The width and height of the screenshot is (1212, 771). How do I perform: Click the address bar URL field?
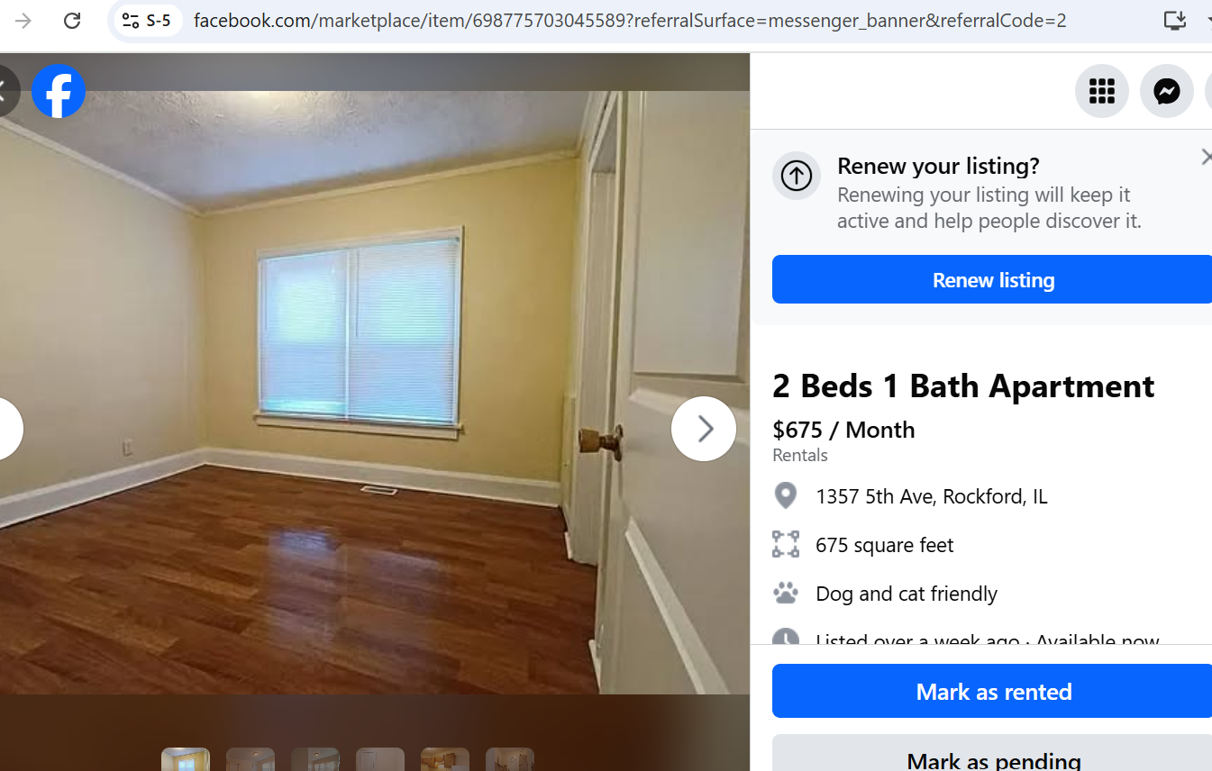631,21
